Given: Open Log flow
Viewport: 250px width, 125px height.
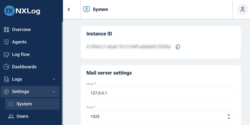Looking at the screenshot, I should [x=21, y=54].
